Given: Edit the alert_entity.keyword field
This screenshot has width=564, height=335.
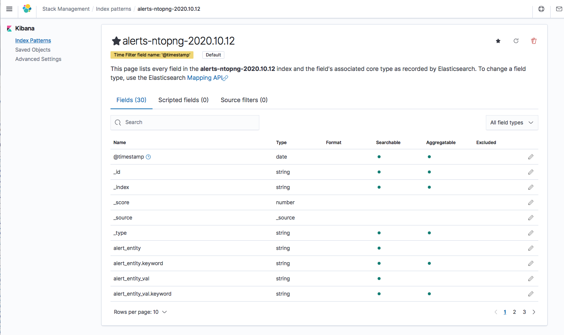Looking at the screenshot, I should [531, 263].
